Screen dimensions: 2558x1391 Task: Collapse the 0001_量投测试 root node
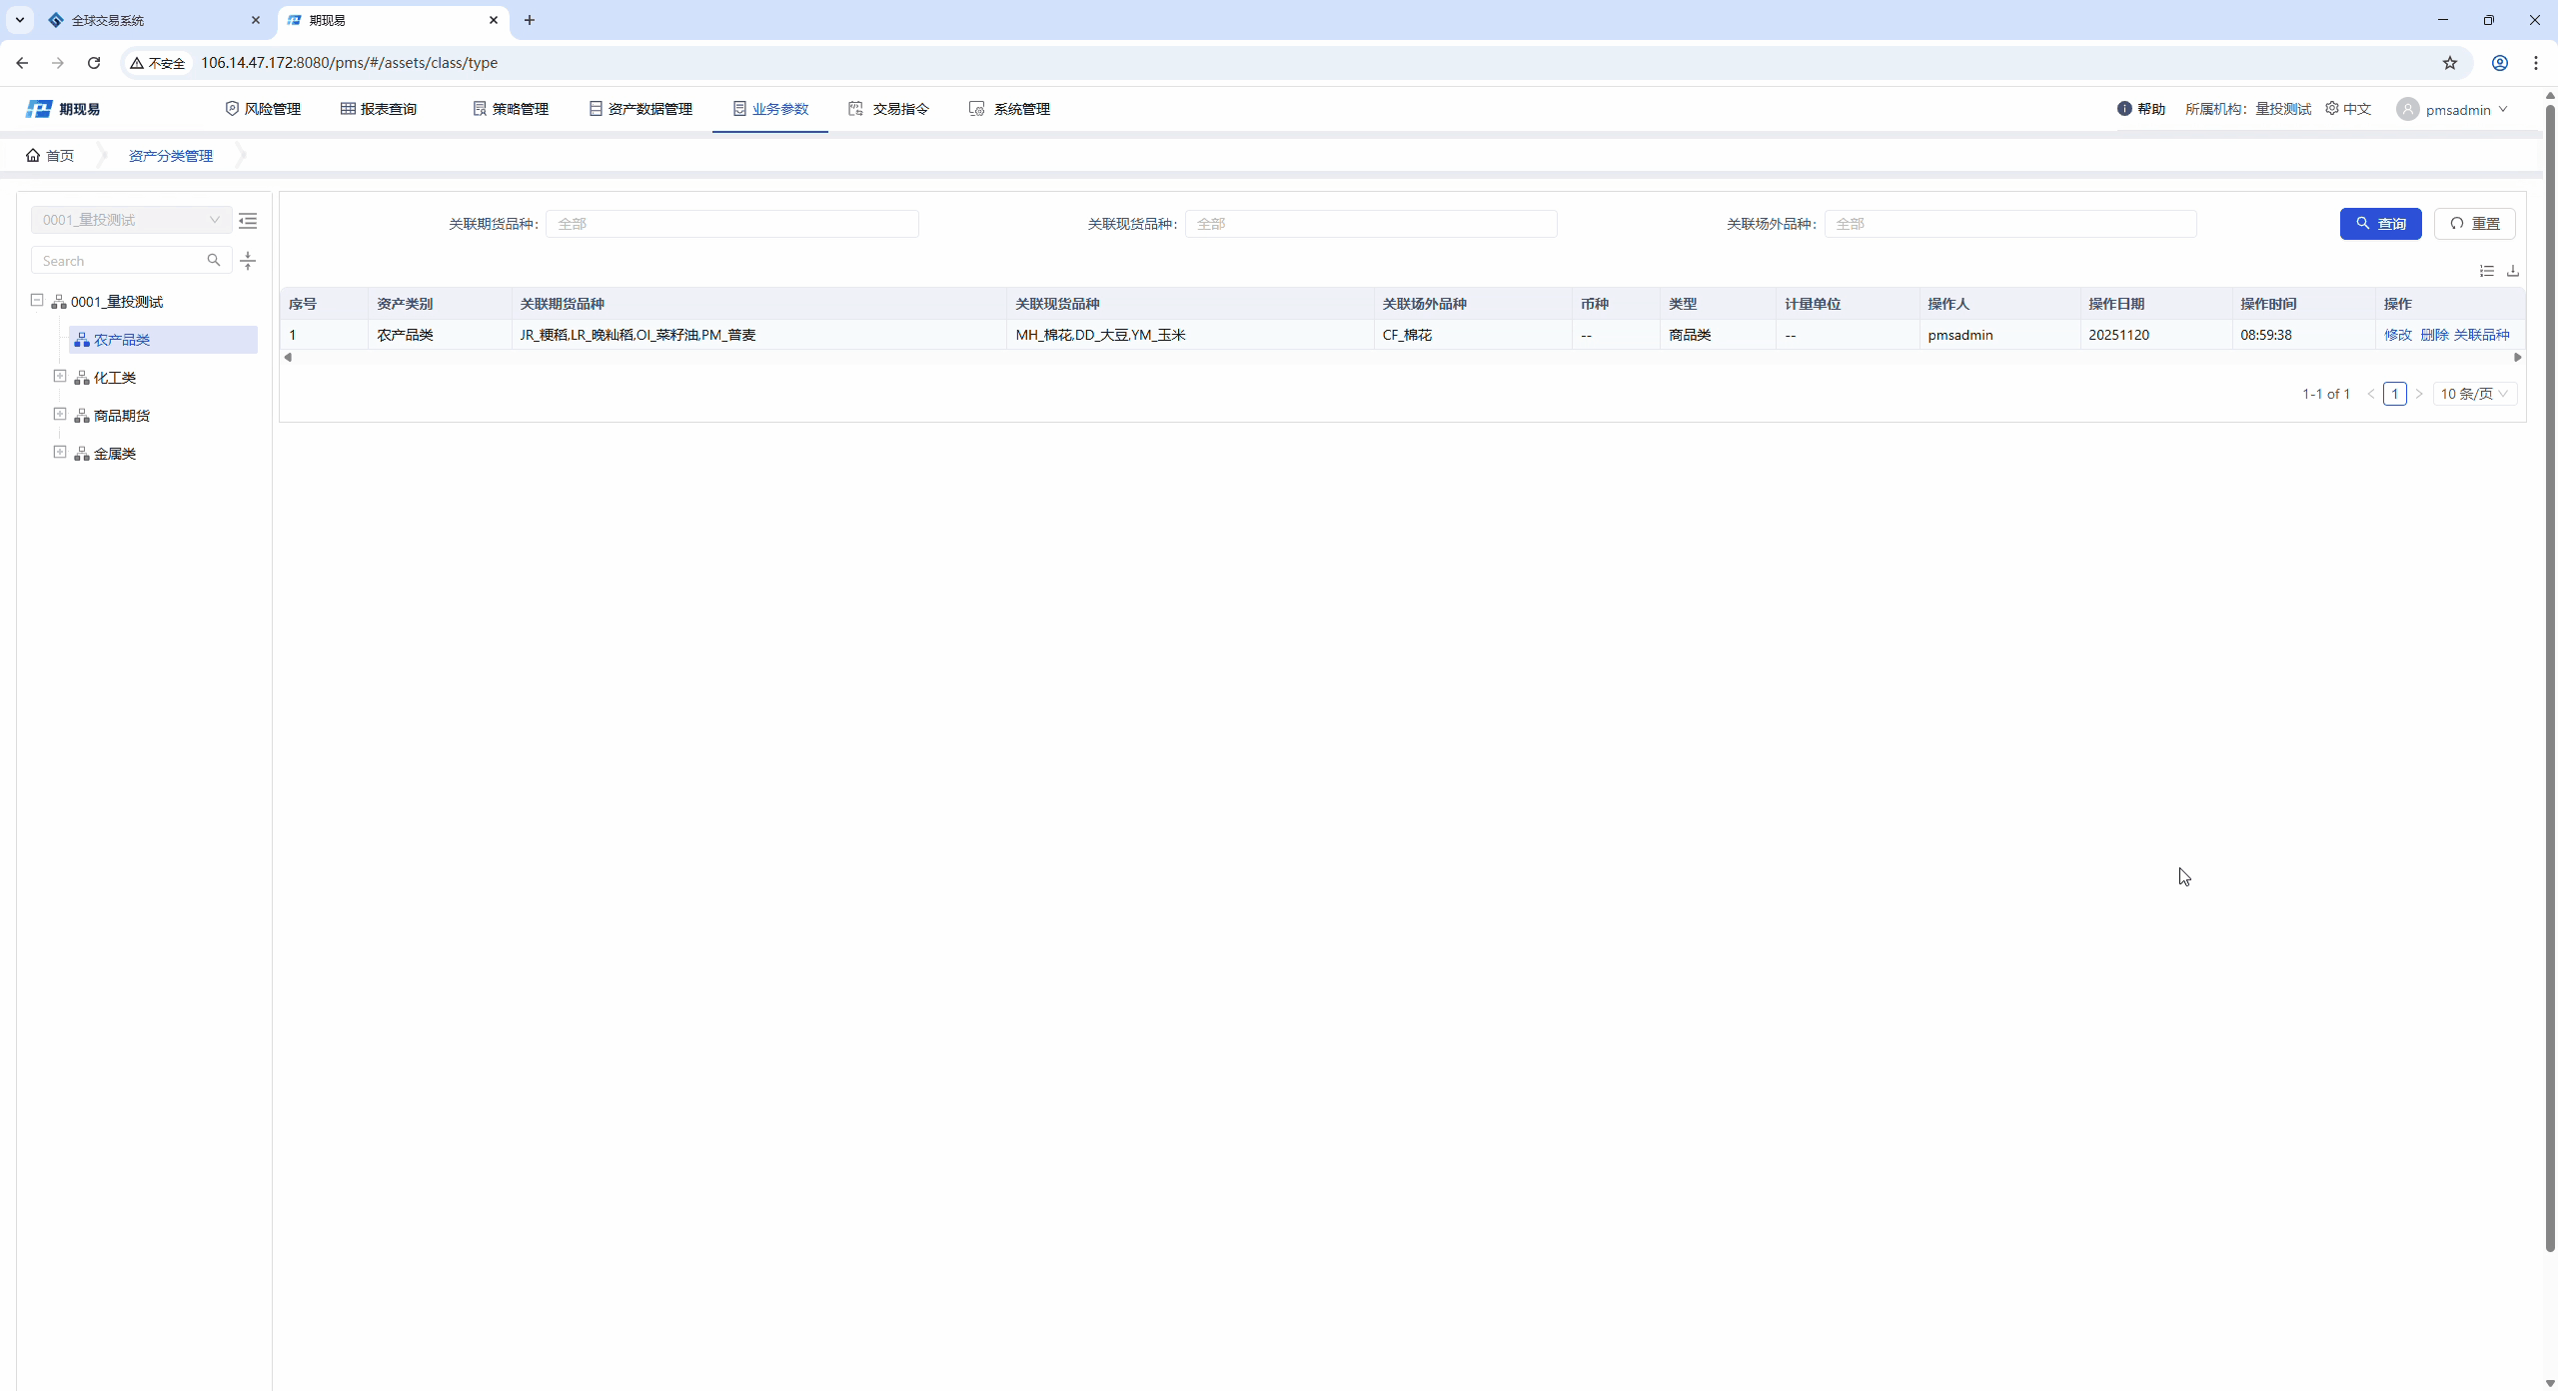[x=37, y=301]
